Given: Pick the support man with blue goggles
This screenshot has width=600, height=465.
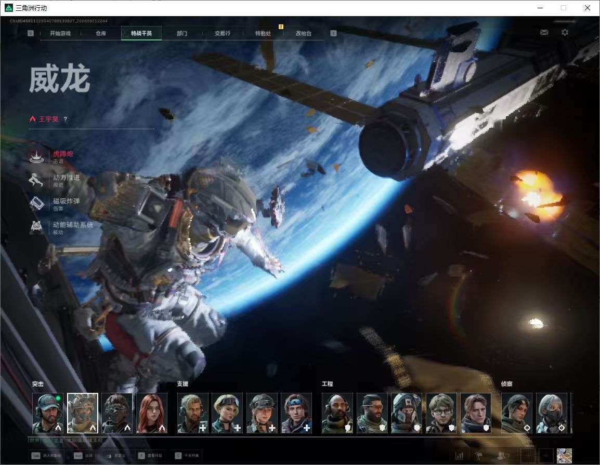Looking at the screenshot, I should click(x=296, y=413).
